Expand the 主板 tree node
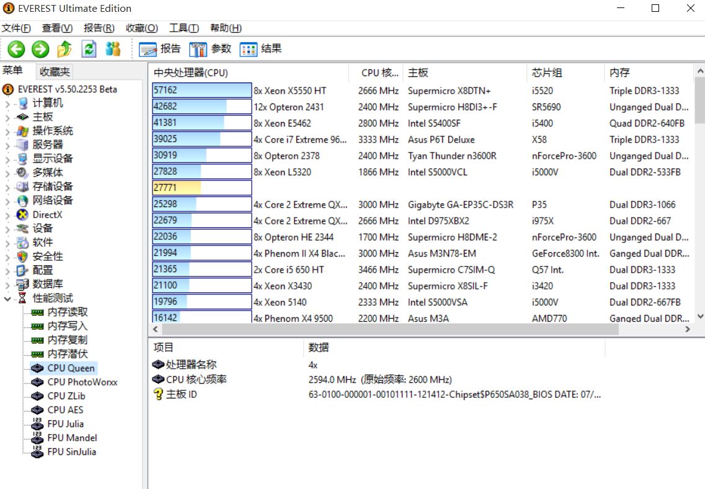The image size is (705, 489). 7,118
